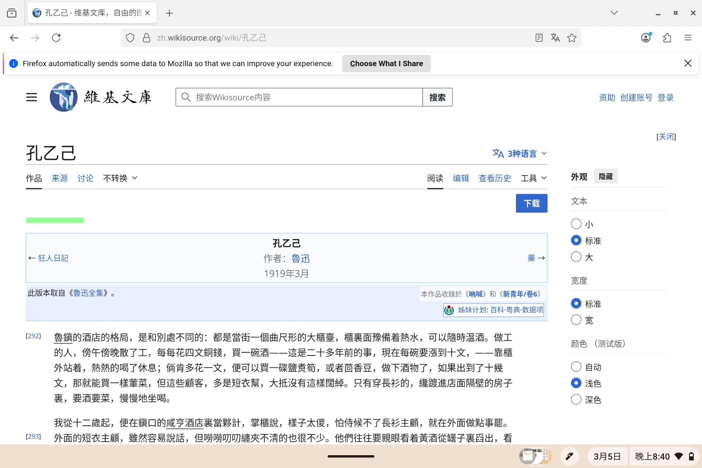The image size is (702, 468).
Task: Click the translate page icon
Action: 555,38
